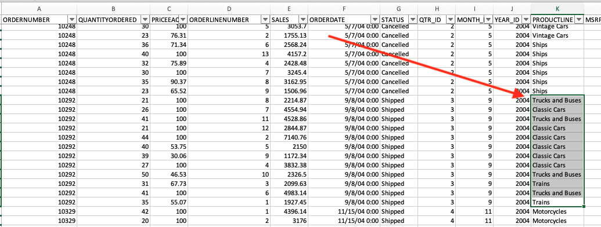Select column D by its header letter
This screenshot has height=227, width=601.
pos(229,9)
